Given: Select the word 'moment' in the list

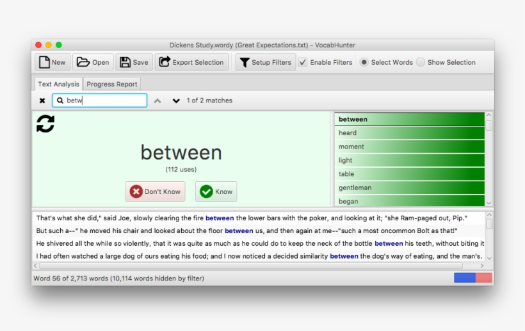Looking at the screenshot, I should coord(409,147).
